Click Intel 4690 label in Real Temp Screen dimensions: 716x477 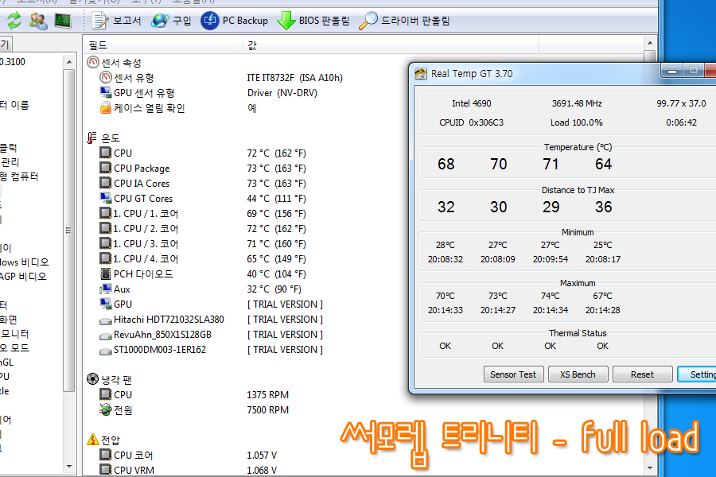pyautogui.click(x=472, y=103)
